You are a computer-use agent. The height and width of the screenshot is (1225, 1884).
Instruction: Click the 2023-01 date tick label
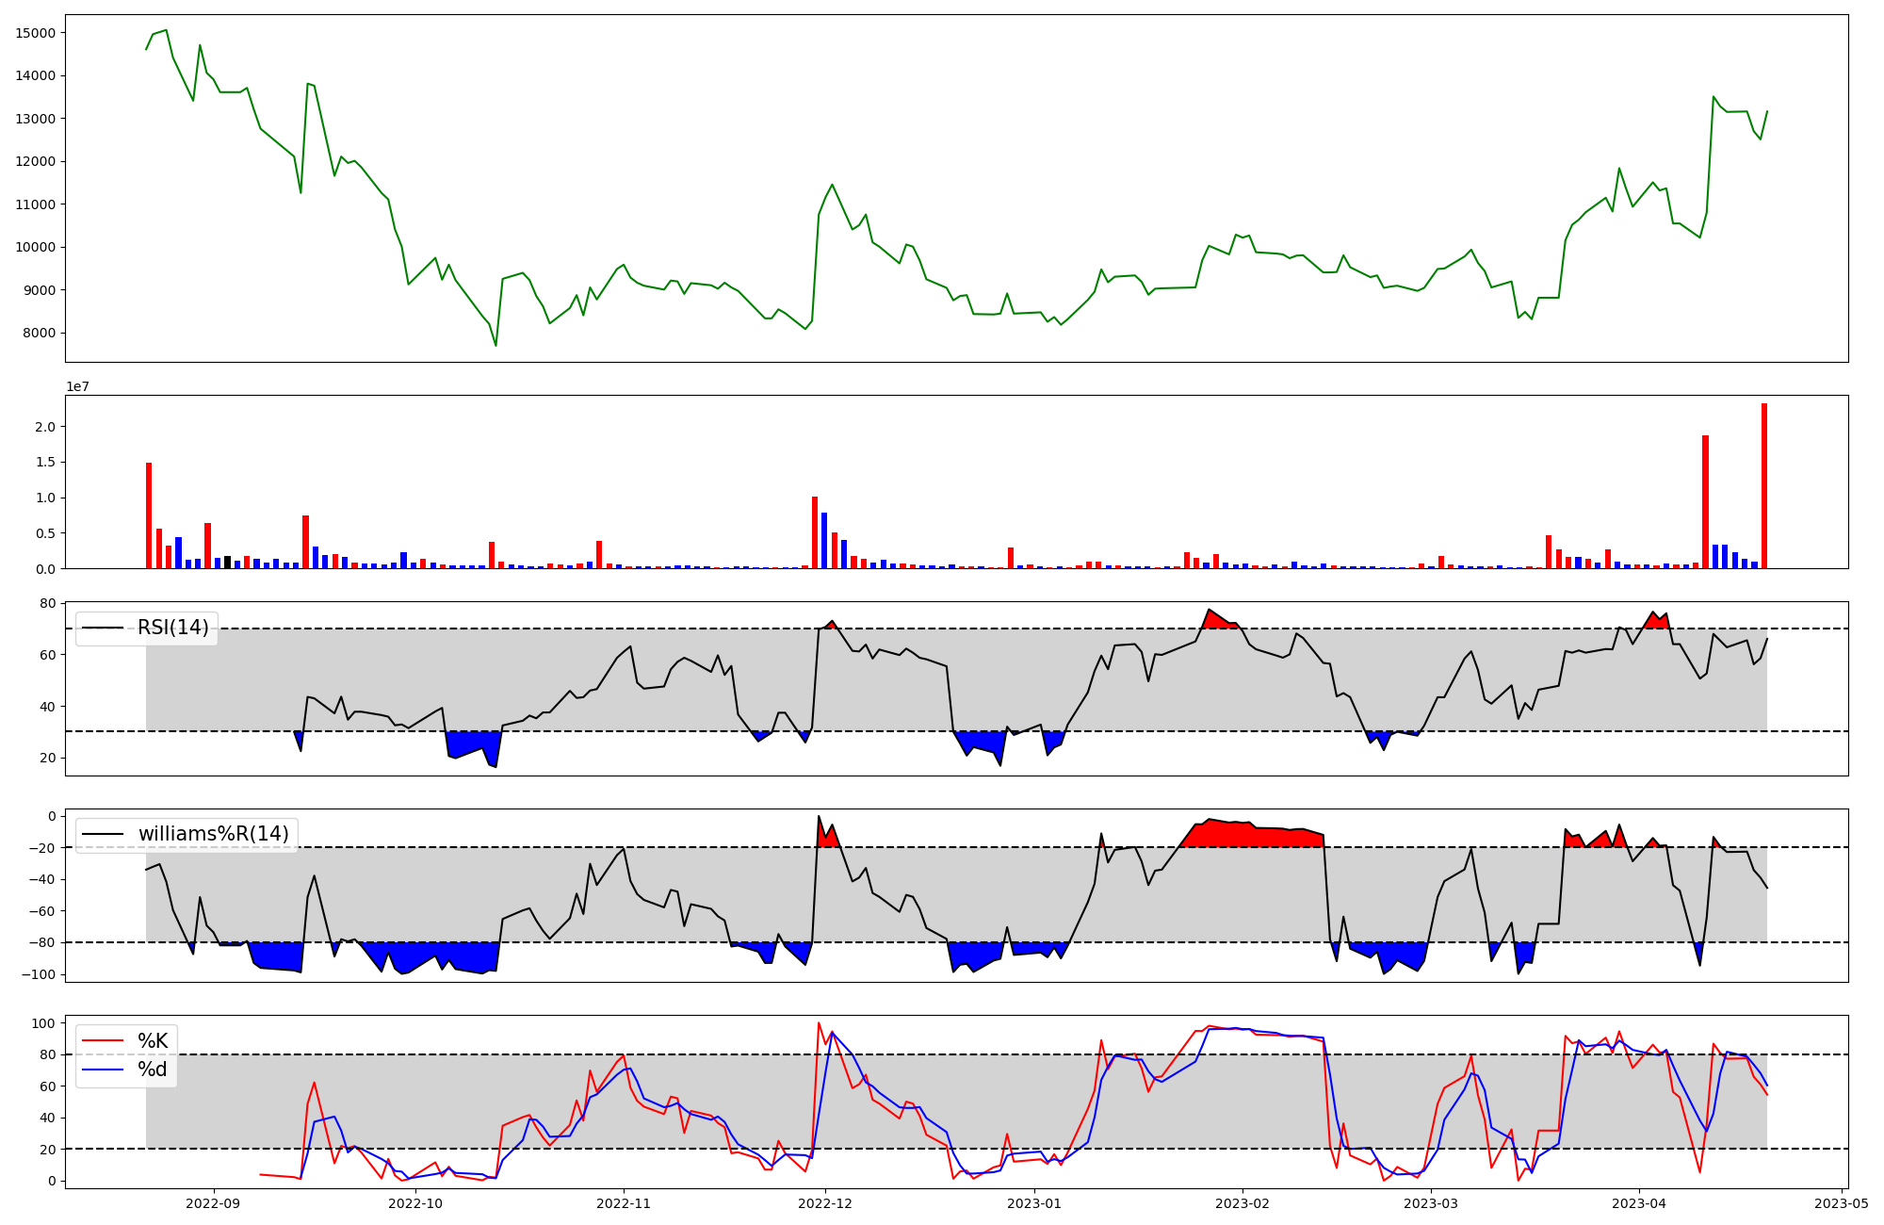[1034, 1203]
